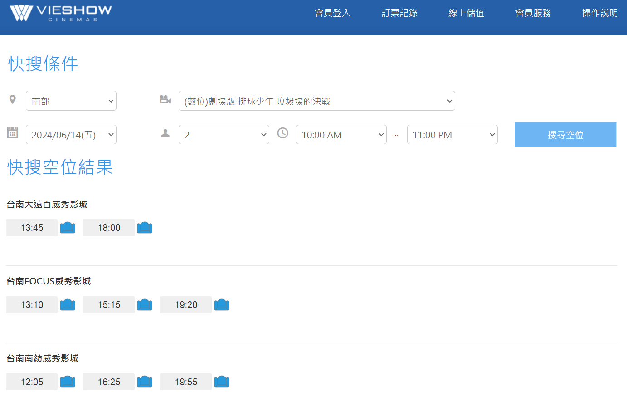Click seat icon beside 12:05 showtime
Screen dimensions: 627x406
[68, 382]
